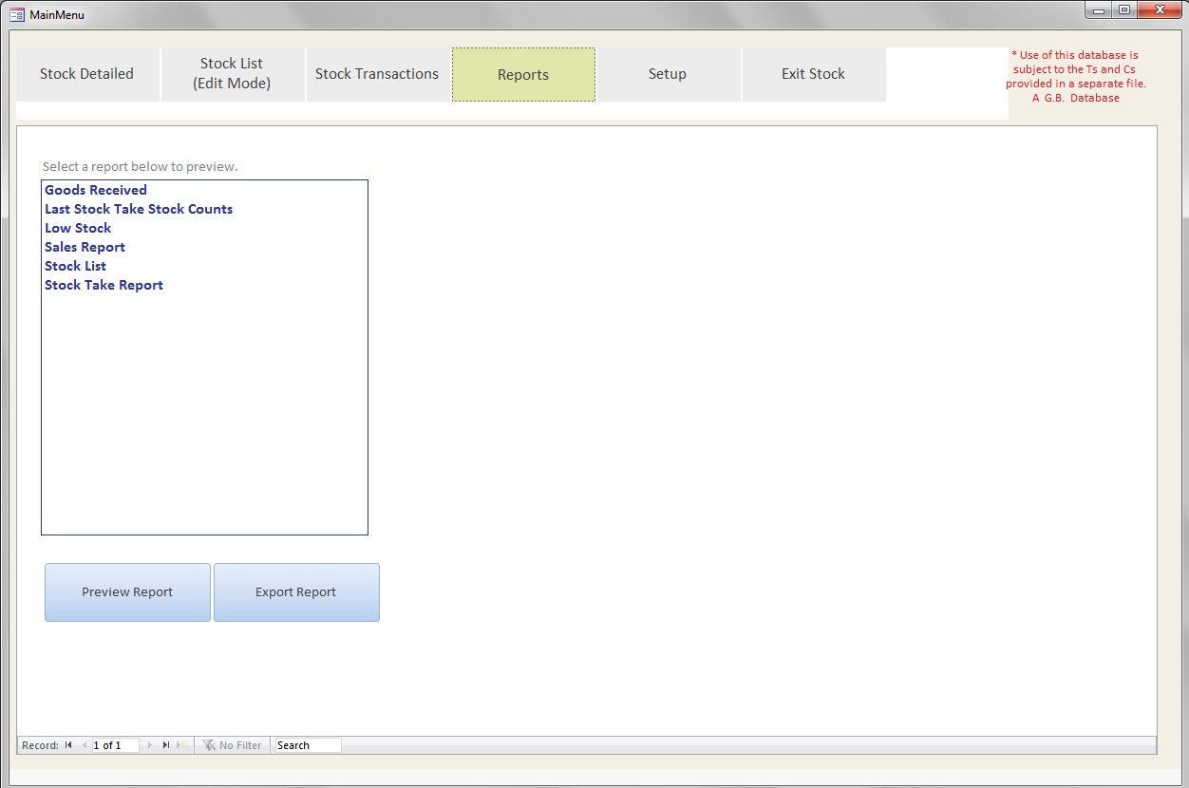Open the Stock List (Edit Mode) tab
Viewport: 1189px width, 788px height.
[232, 73]
